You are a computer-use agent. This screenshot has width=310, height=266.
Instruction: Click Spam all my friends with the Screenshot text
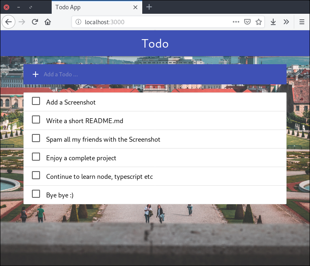(x=103, y=139)
